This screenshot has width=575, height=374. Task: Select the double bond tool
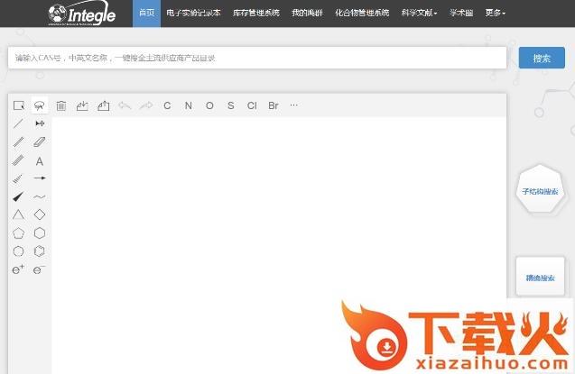[x=18, y=141]
